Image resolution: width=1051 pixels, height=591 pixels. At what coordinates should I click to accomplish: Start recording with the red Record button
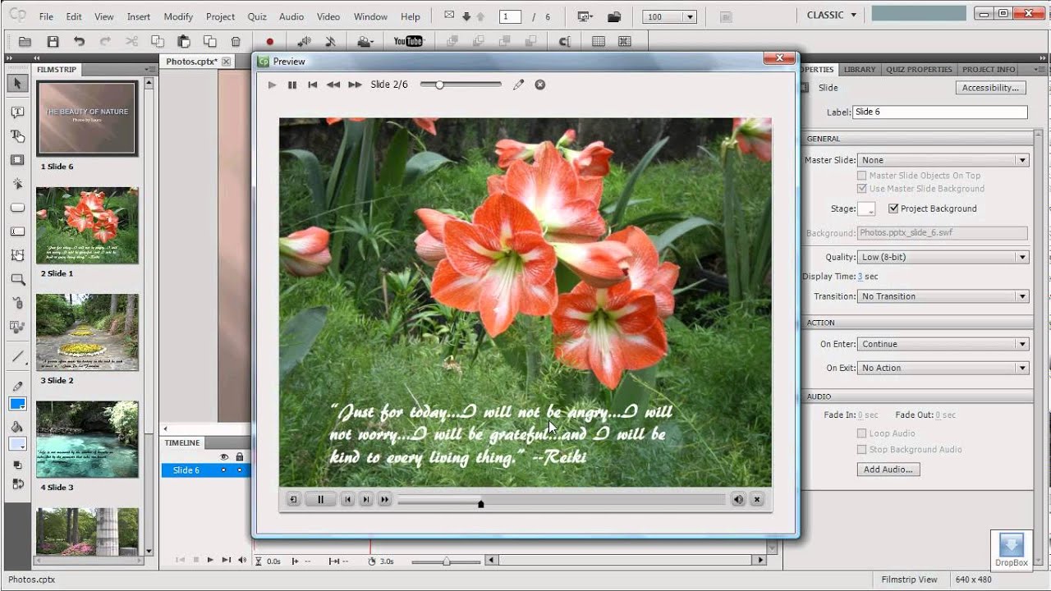pos(269,42)
